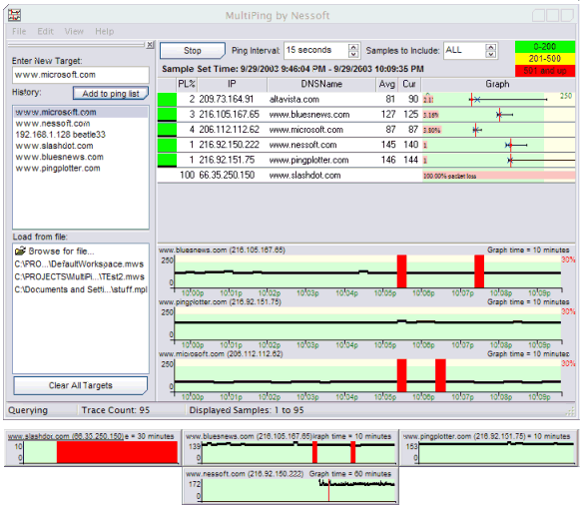Click the MultiPing app icon in title bar
The height and width of the screenshot is (506, 580).
[x=14, y=15]
